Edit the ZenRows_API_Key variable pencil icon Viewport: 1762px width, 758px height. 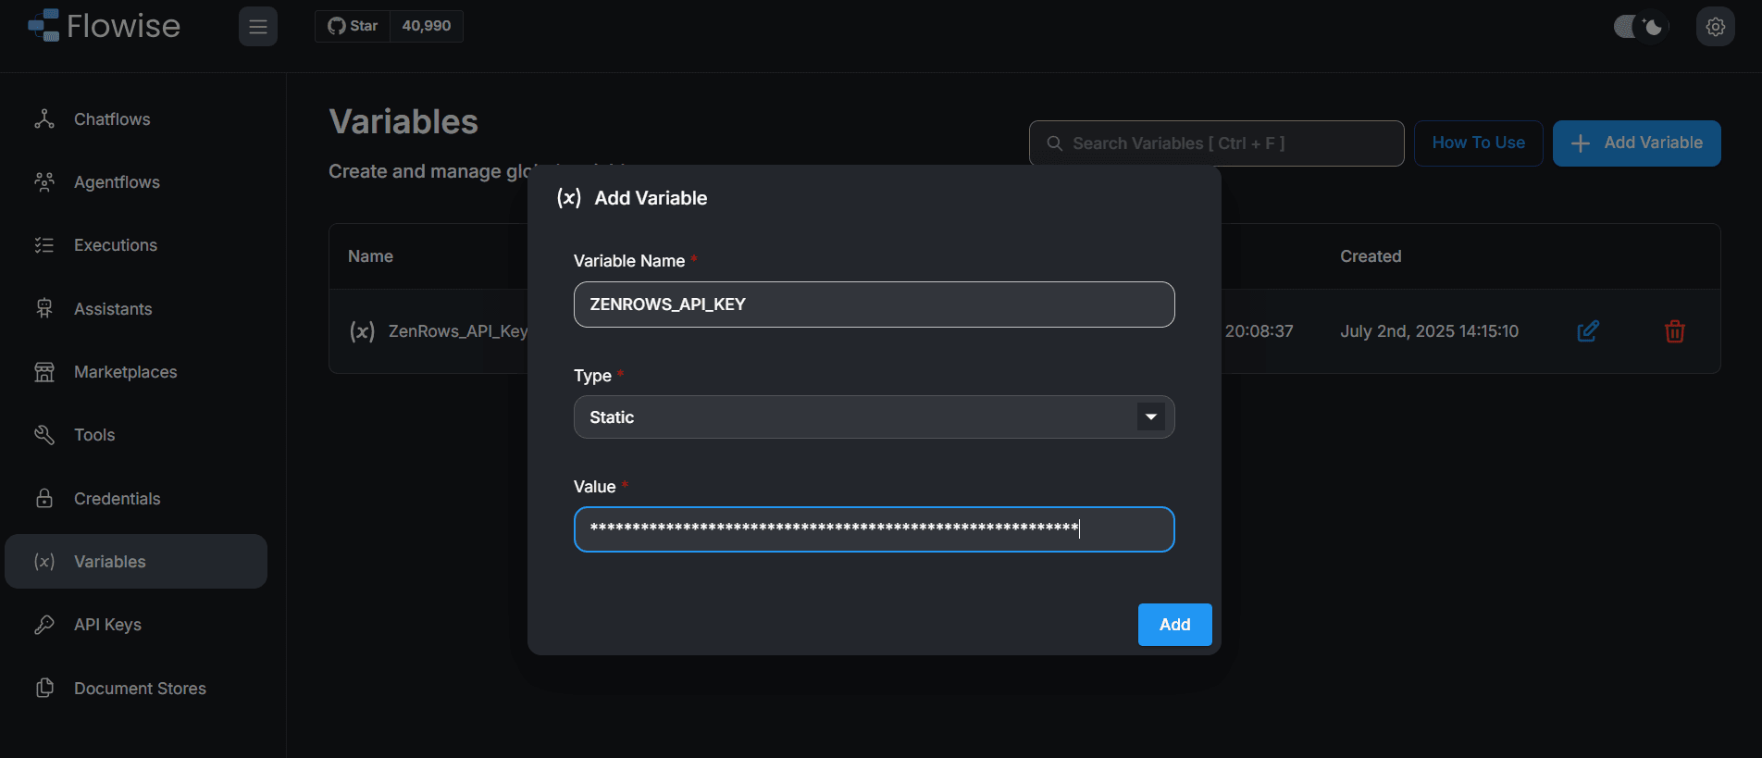click(1588, 331)
